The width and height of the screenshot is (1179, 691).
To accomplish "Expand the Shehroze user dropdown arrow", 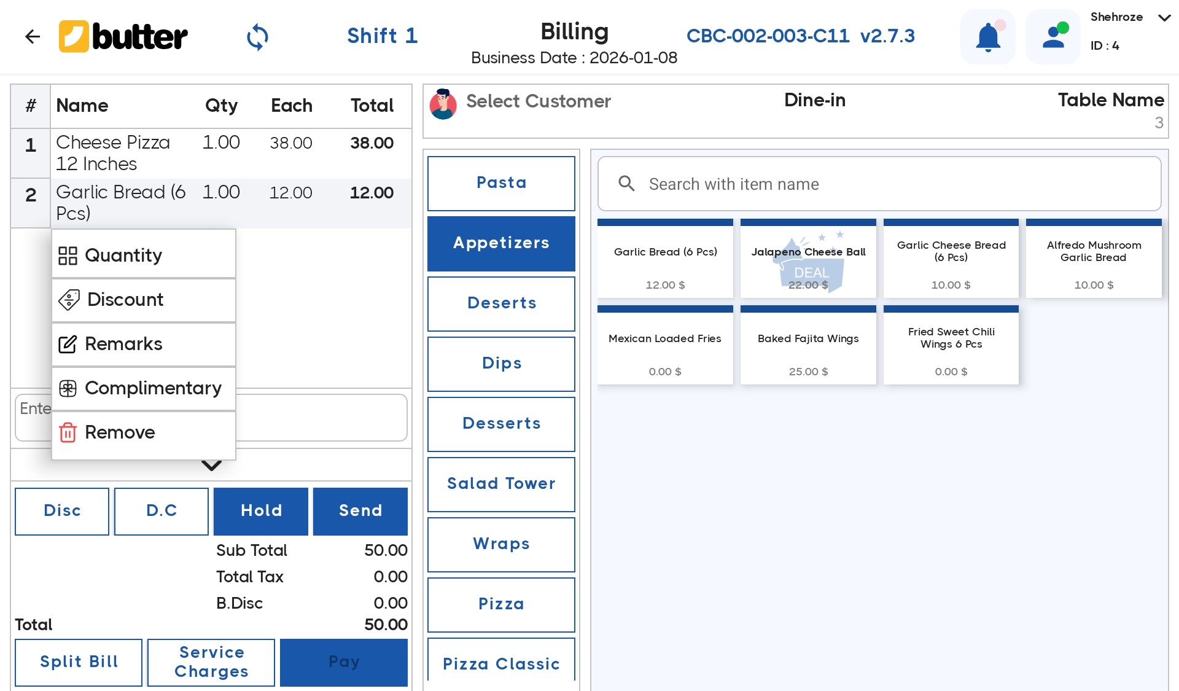I will [x=1164, y=18].
